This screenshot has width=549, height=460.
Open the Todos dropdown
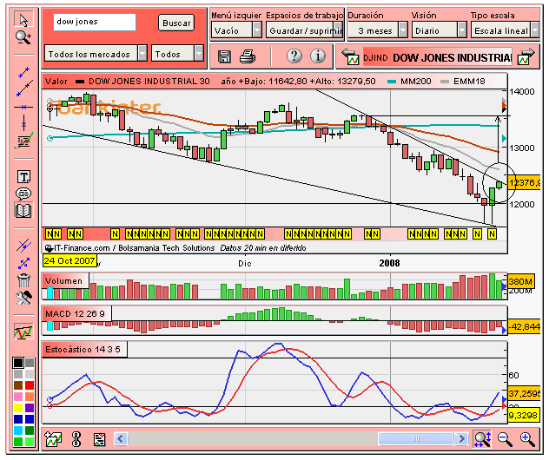pos(177,54)
